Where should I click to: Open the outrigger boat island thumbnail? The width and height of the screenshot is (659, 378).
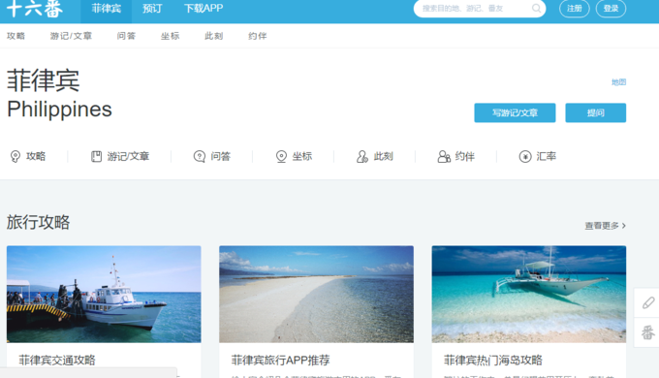point(529,294)
